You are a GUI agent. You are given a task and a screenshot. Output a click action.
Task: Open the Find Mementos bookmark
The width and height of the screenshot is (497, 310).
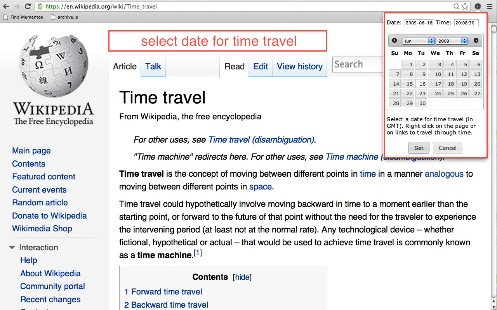point(23,17)
